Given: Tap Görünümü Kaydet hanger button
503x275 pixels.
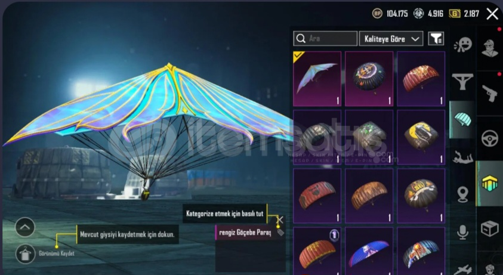Looking at the screenshot, I should click(25, 254).
